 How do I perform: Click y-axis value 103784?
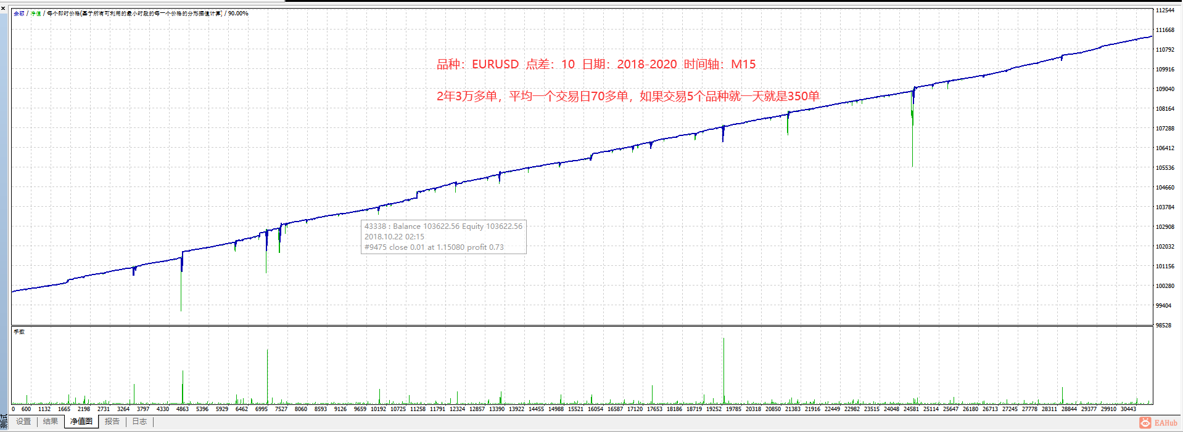point(1165,207)
